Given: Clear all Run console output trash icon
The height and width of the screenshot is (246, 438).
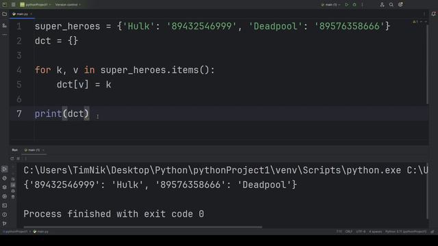Looking at the screenshot, I should [x=13, y=197].
